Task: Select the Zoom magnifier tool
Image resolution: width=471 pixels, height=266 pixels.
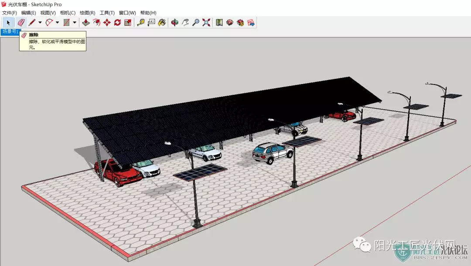Action: pyautogui.click(x=196, y=23)
